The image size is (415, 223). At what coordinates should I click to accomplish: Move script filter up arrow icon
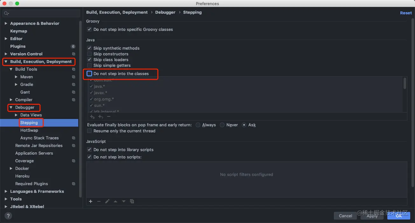115,201
